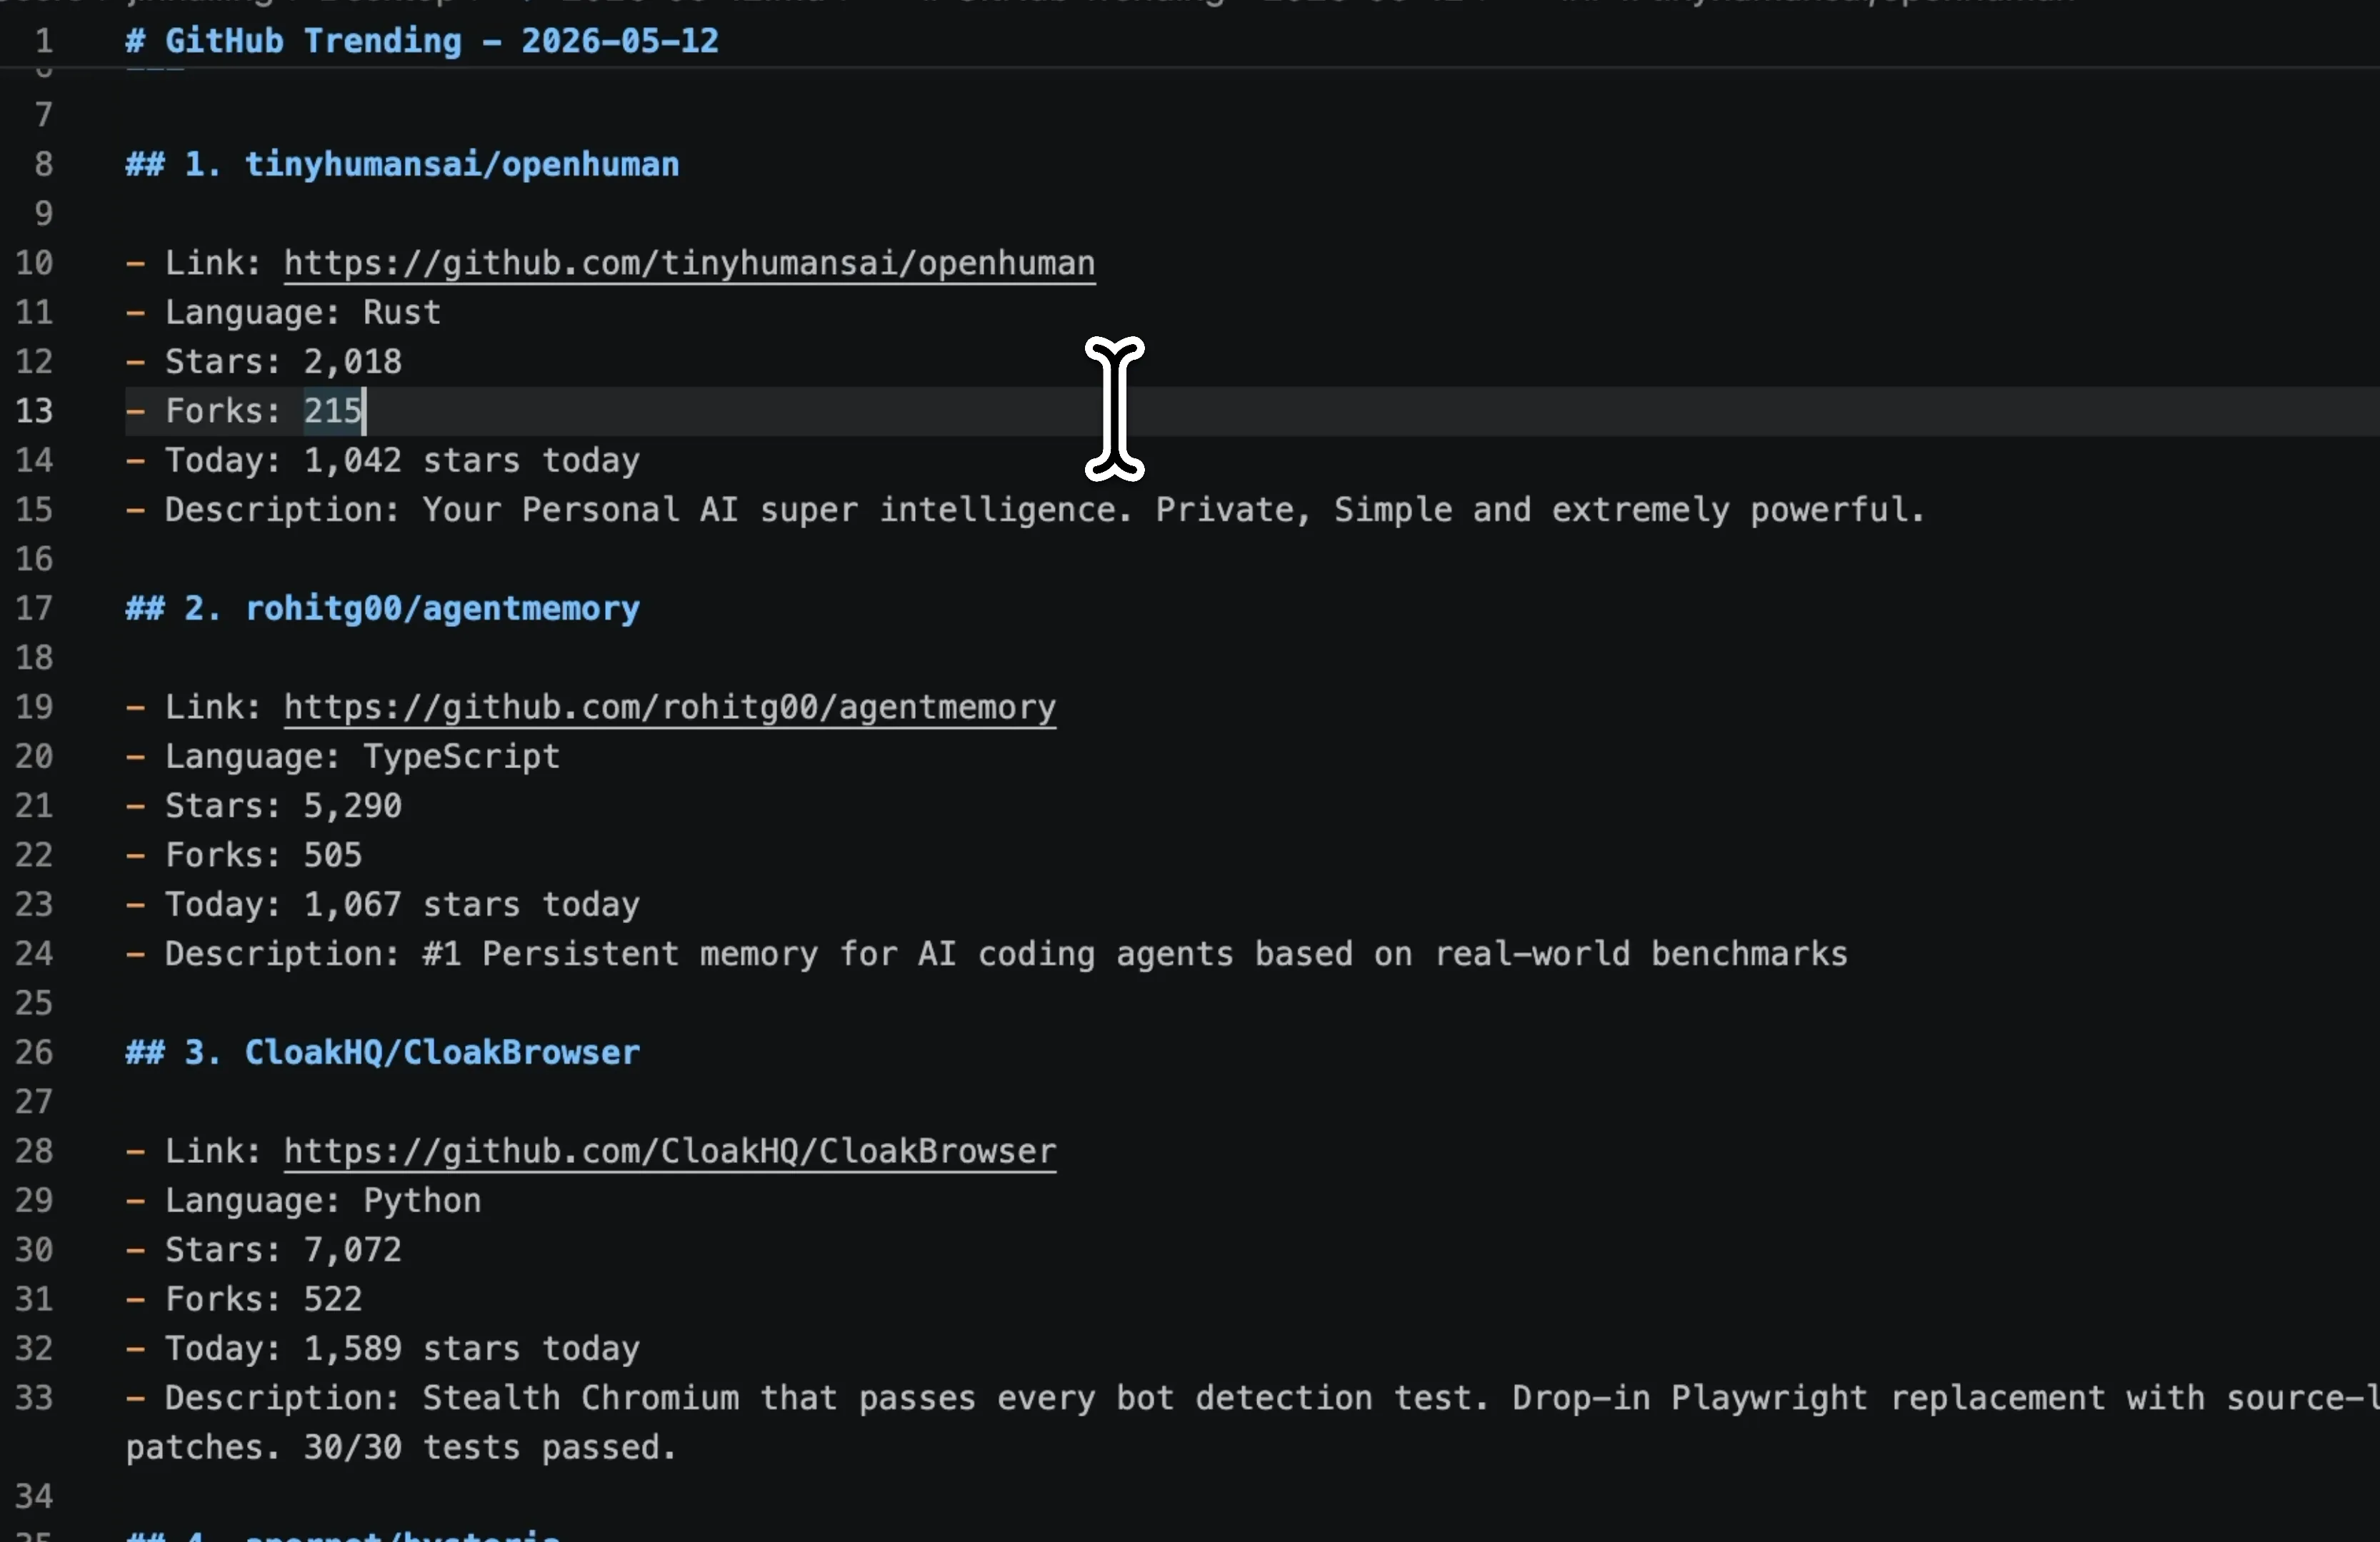
Task: Click the Persistent memory description line
Action: click(986, 954)
